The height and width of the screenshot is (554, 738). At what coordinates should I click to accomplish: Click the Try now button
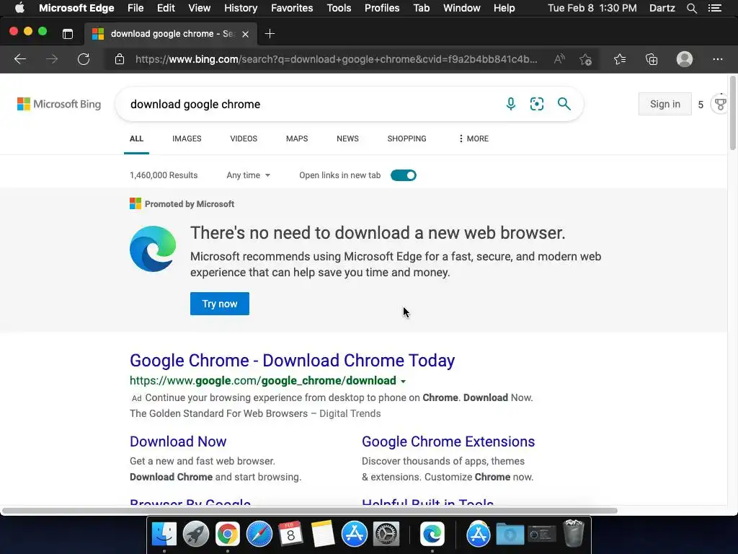pos(220,304)
